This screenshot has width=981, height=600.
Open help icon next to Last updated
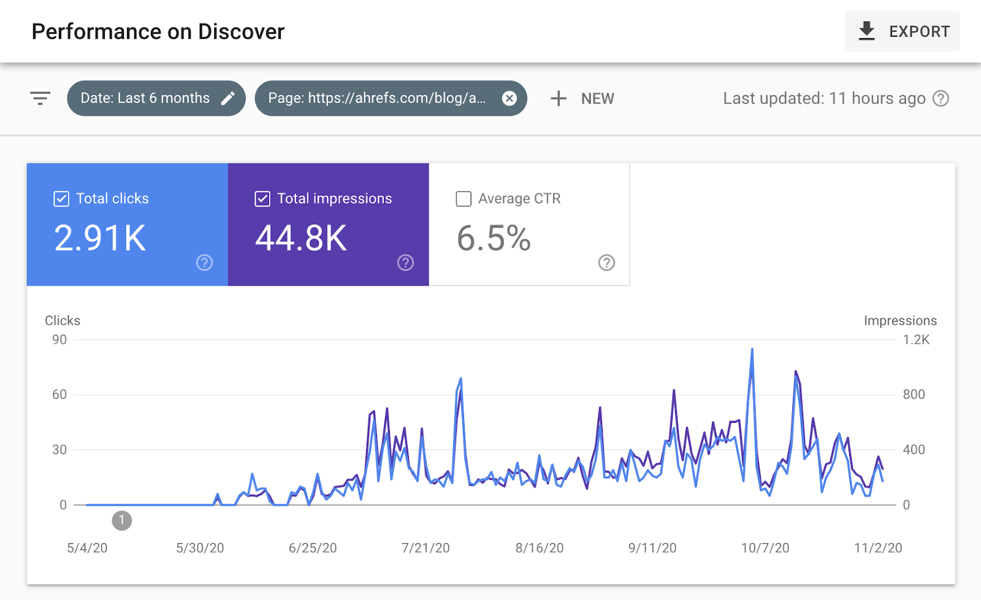pos(942,98)
